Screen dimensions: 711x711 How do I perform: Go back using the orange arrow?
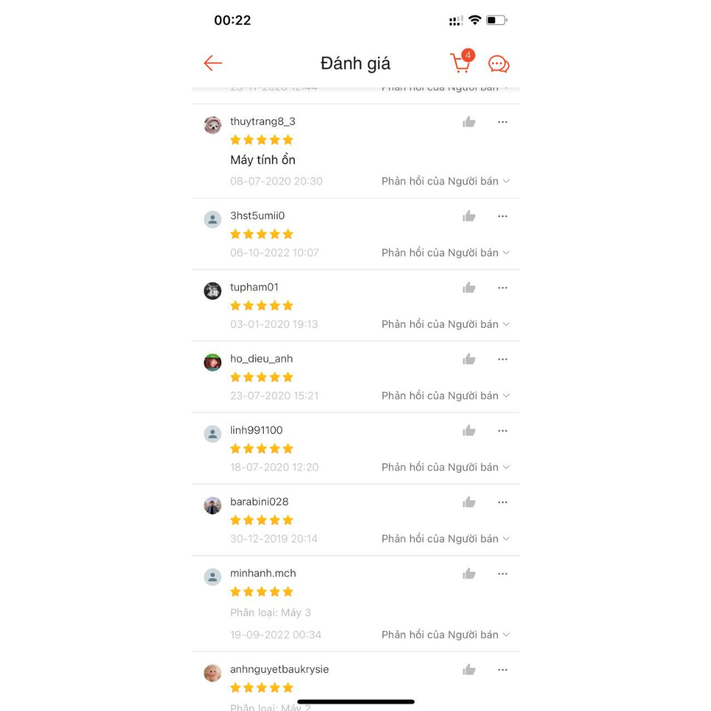pos(212,63)
